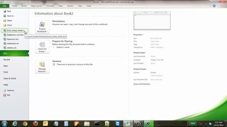
Task: Click the Options icon in sidebar
Action: (5, 90)
